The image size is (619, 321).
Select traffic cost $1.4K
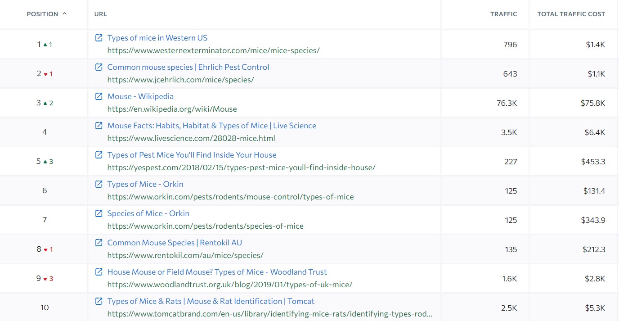click(x=597, y=45)
